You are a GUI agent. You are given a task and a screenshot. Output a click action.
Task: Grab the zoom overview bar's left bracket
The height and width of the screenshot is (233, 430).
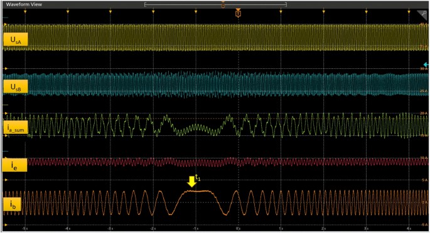click(x=146, y=4)
